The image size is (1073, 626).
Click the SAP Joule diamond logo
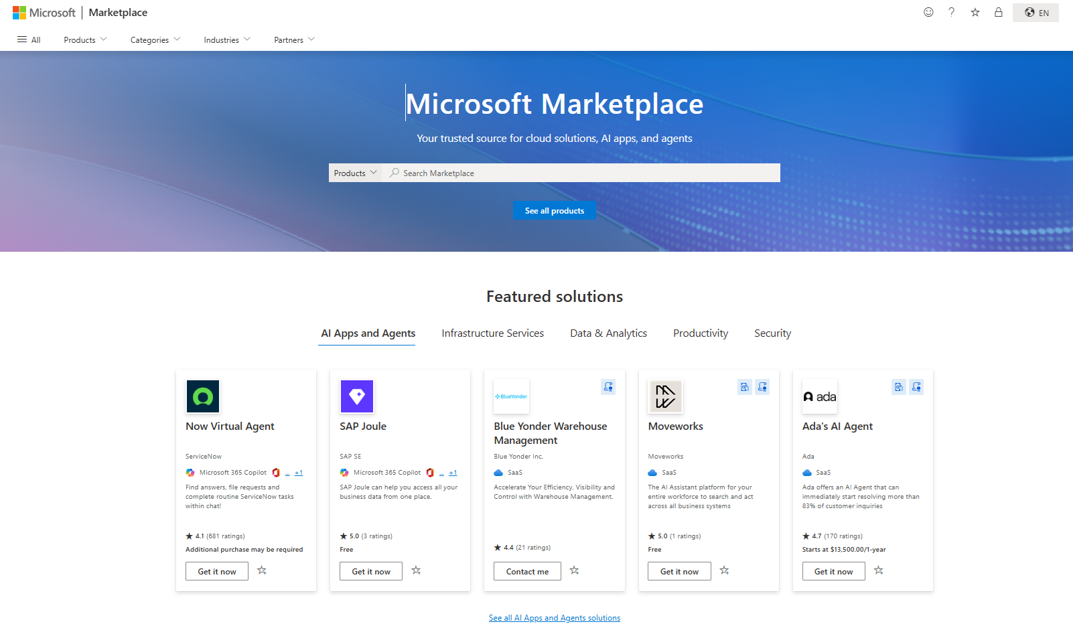pyautogui.click(x=357, y=396)
